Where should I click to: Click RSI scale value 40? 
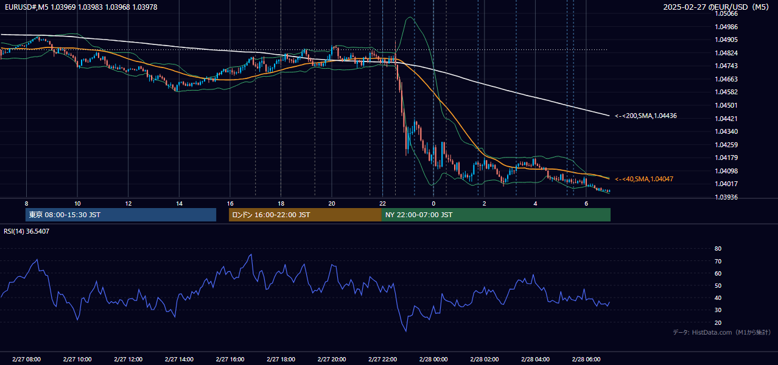tap(718, 297)
